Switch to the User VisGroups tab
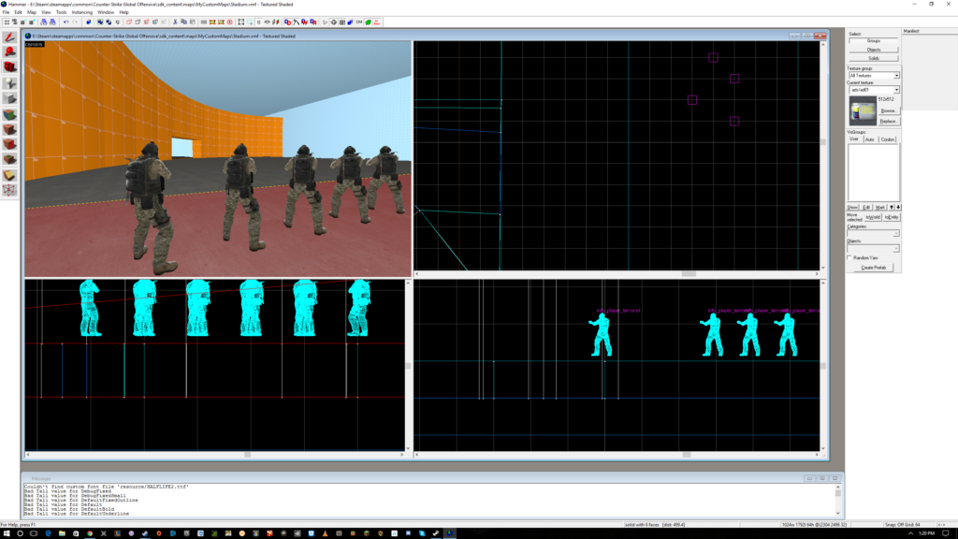This screenshot has width=958, height=539. [853, 139]
